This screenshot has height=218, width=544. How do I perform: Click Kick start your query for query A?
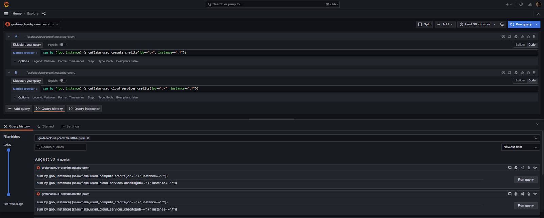click(x=27, y=44)
